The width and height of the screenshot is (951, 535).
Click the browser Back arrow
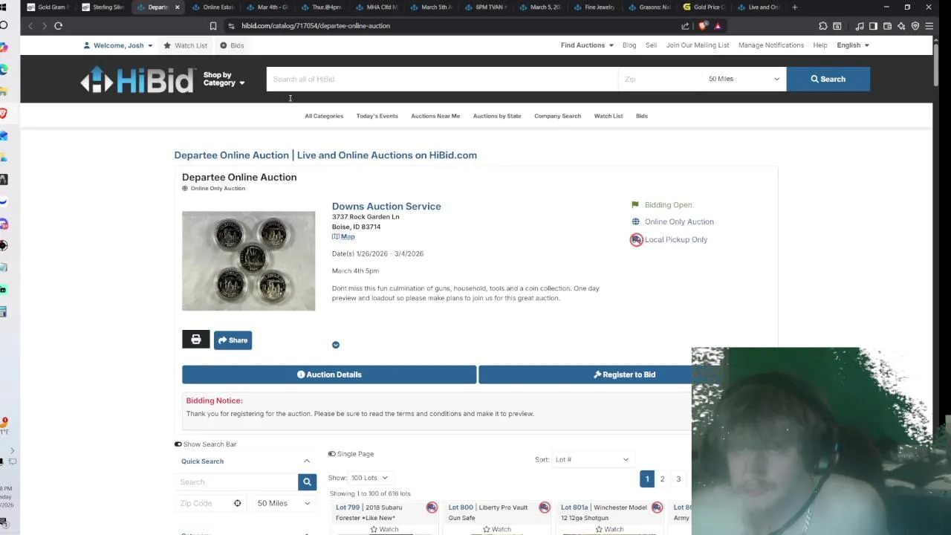tap(30, 26)
